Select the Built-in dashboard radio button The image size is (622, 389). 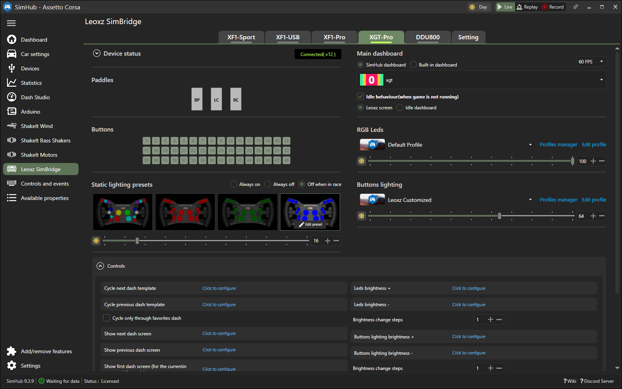pos(413,65)
